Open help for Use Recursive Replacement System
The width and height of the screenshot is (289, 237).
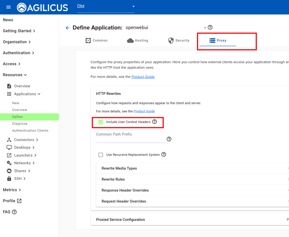click(164, 154)
